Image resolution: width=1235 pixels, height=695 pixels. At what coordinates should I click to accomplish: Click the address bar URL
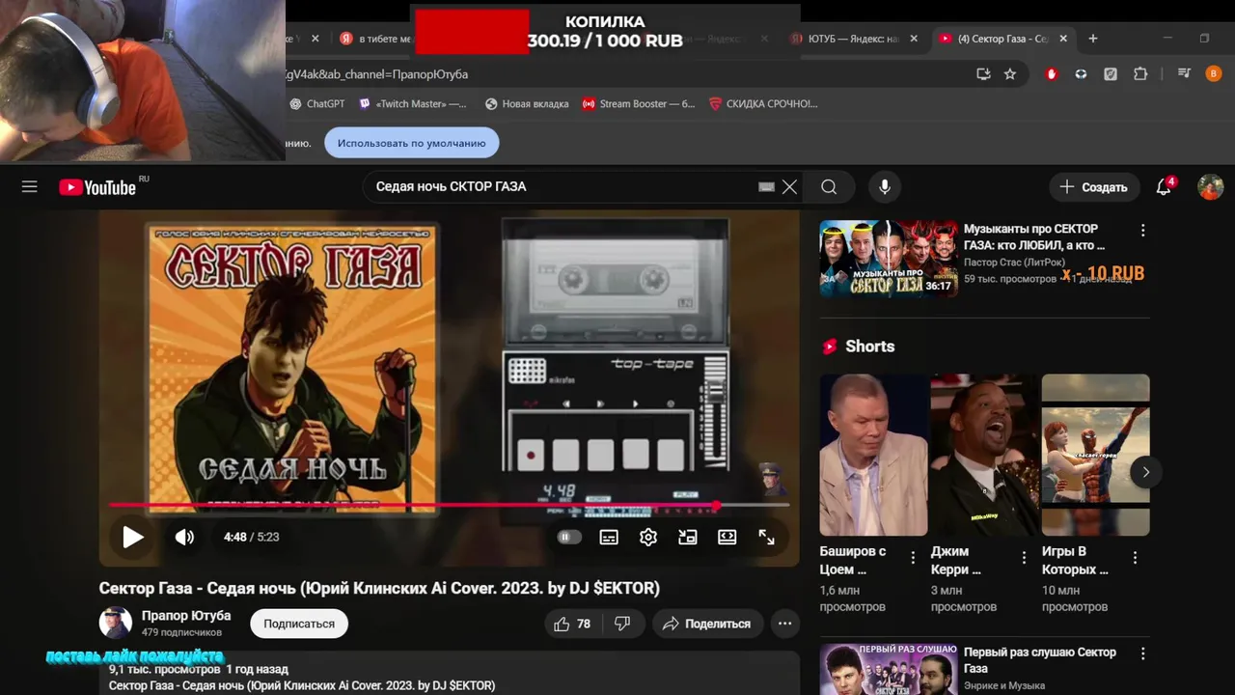pos(376,74)
